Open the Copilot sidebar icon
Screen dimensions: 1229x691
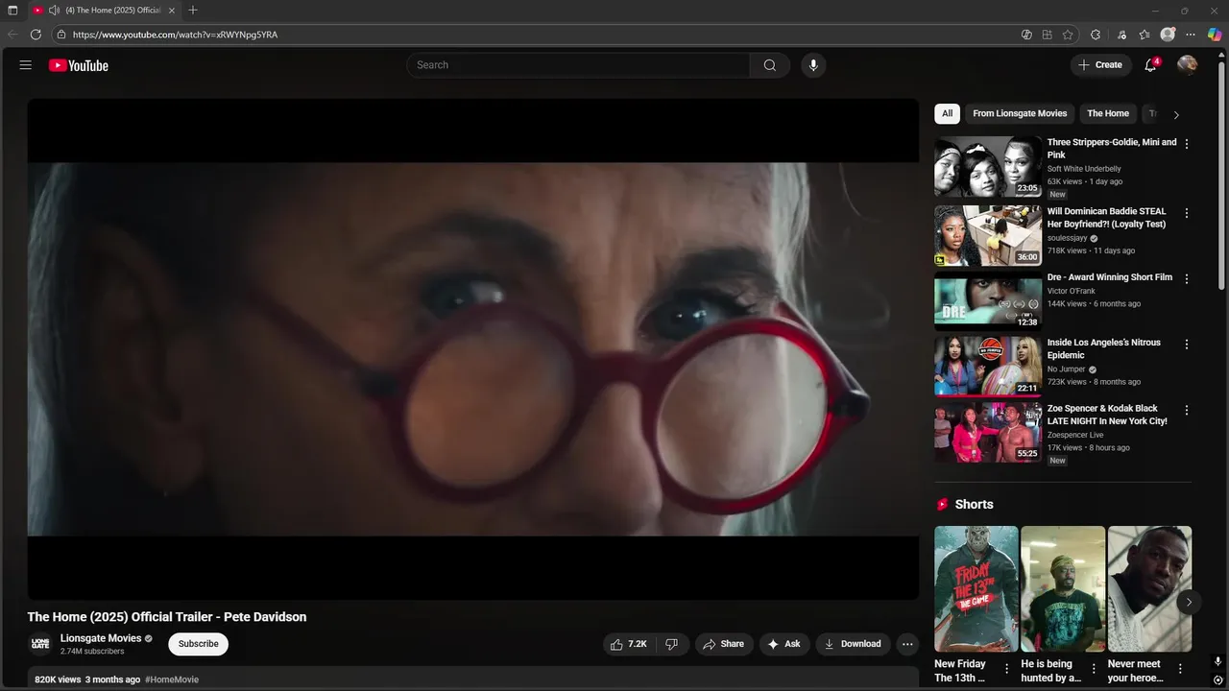(x=1215, y=35)
